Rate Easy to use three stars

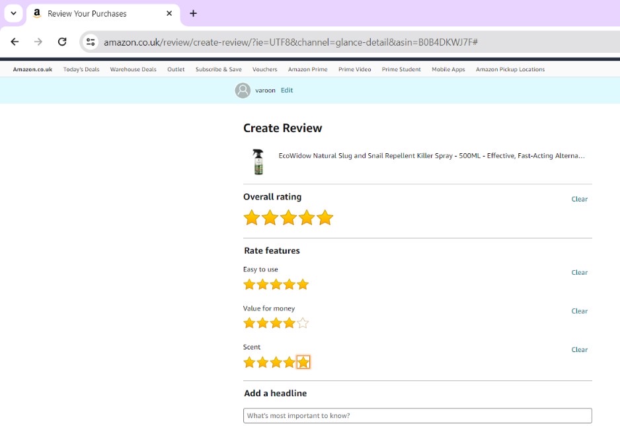(x=276, y=285)
